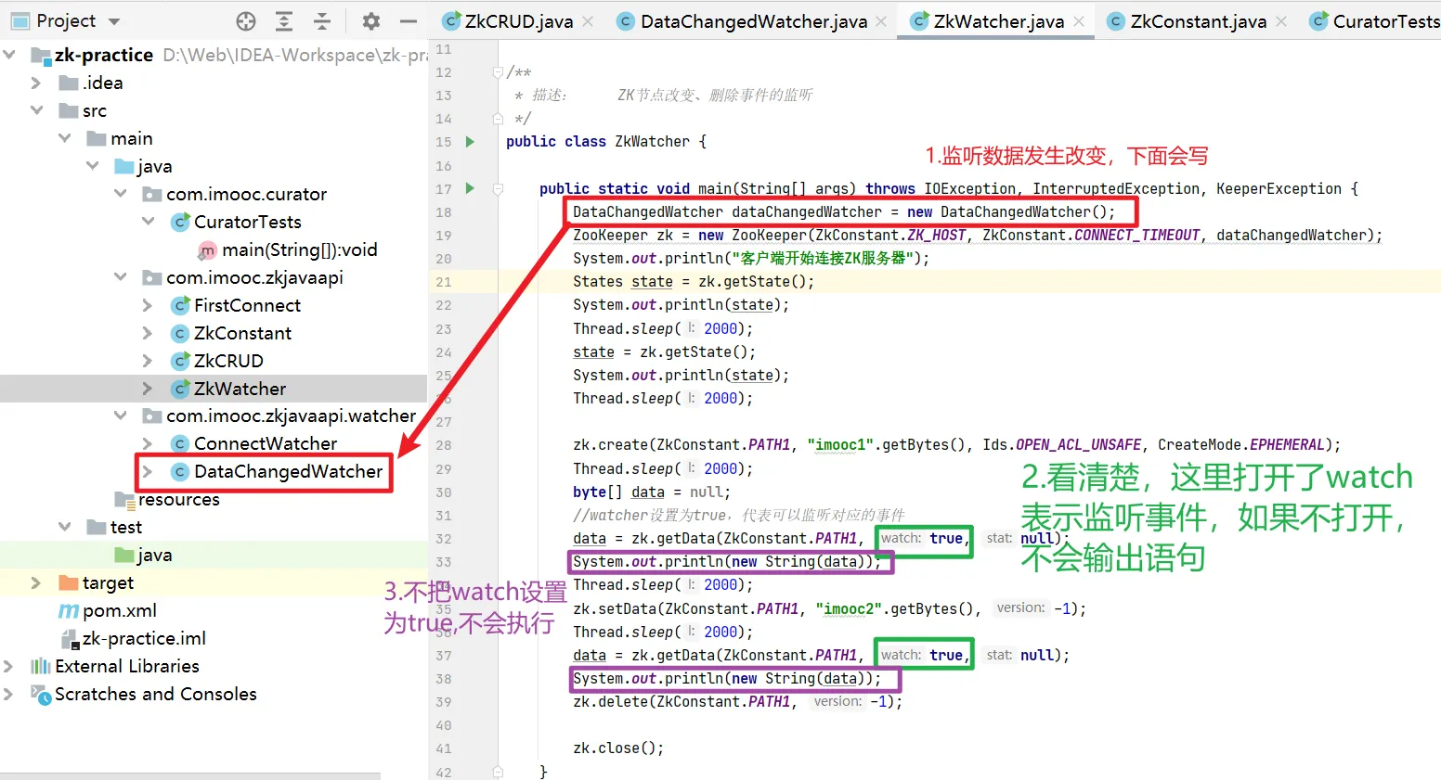The height and width of the screenshot is (780, 1441).
Task: Switch to the ZkConstant.java tab
Action: 1197,21
